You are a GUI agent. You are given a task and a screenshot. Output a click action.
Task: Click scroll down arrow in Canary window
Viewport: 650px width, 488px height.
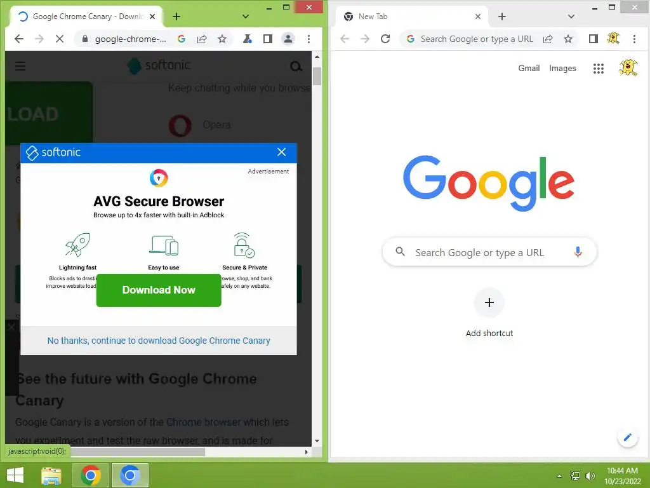[317, 441]
